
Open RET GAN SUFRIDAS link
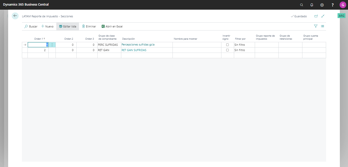coord(134,50)
